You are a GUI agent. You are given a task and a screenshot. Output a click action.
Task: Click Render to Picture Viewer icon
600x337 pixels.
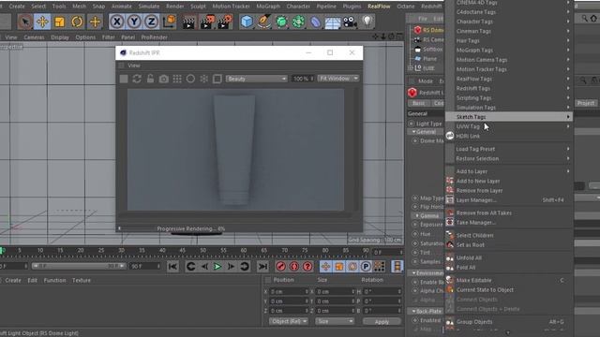point(207,22)
